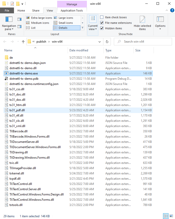The height and width of the screenshot is (219, 175).
Task: Uncheck File name extensions
Action: coord(102,23)
